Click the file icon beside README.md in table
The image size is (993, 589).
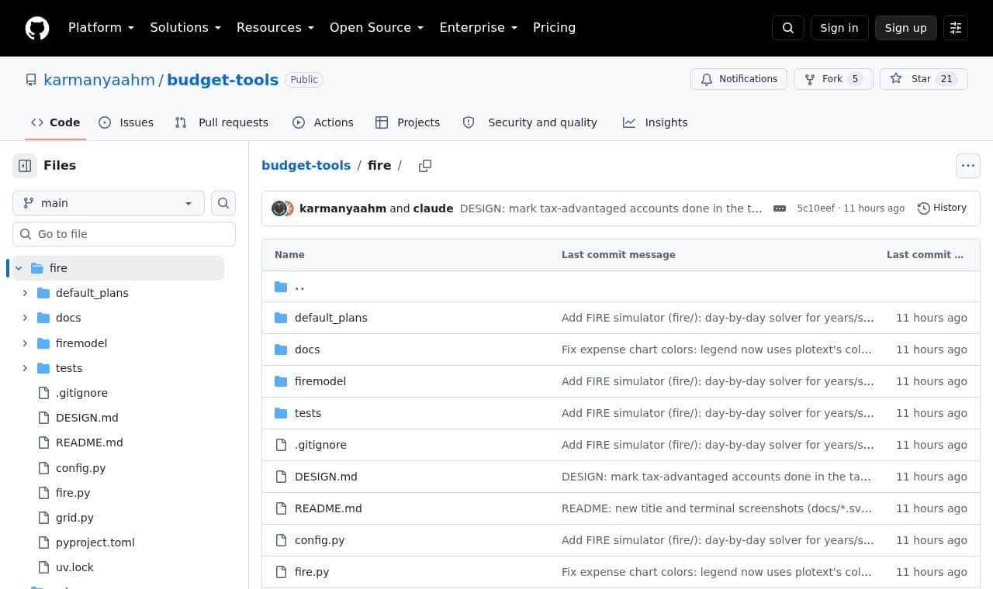pyautogui.click(x=281, y=508)
